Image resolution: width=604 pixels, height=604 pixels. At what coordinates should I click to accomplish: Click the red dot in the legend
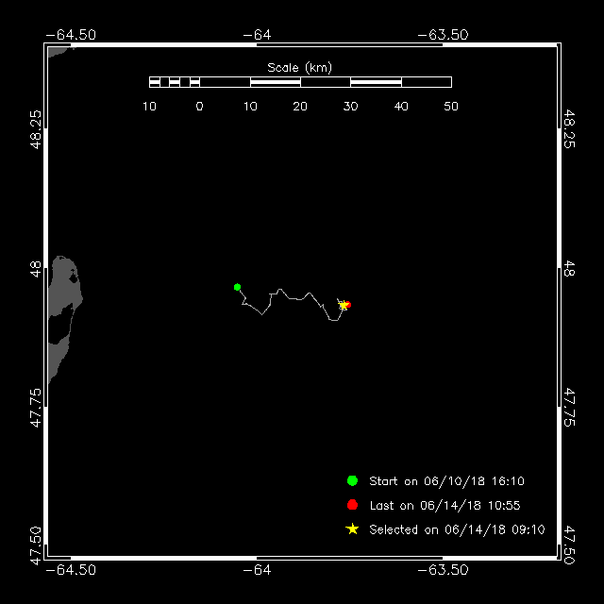click(352, 505)
